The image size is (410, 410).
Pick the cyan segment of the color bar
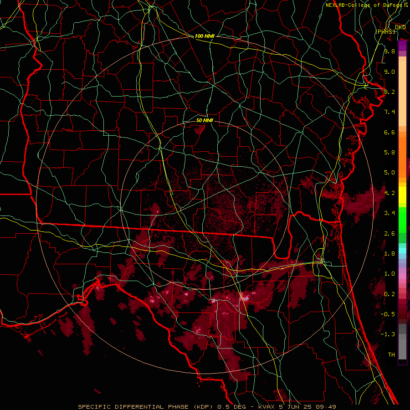[402, 251]
